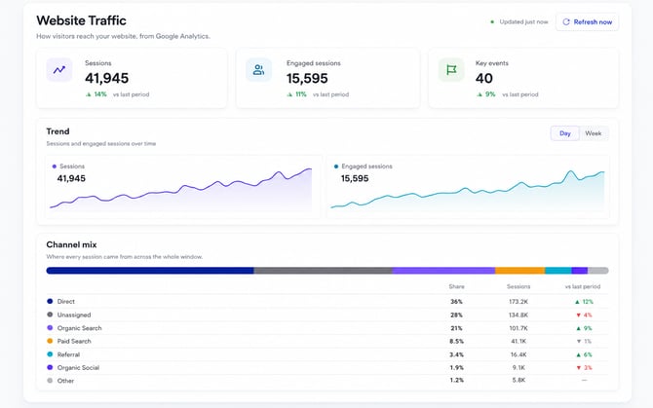The height and width of the screenshot is (408, 653).
Task: Click the Direct row green up arrow
Action: 577,302
